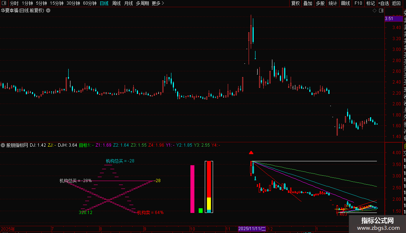Open the 复权 adjustment menu
This screenshot has height=233, width=406.
[295, 3]
